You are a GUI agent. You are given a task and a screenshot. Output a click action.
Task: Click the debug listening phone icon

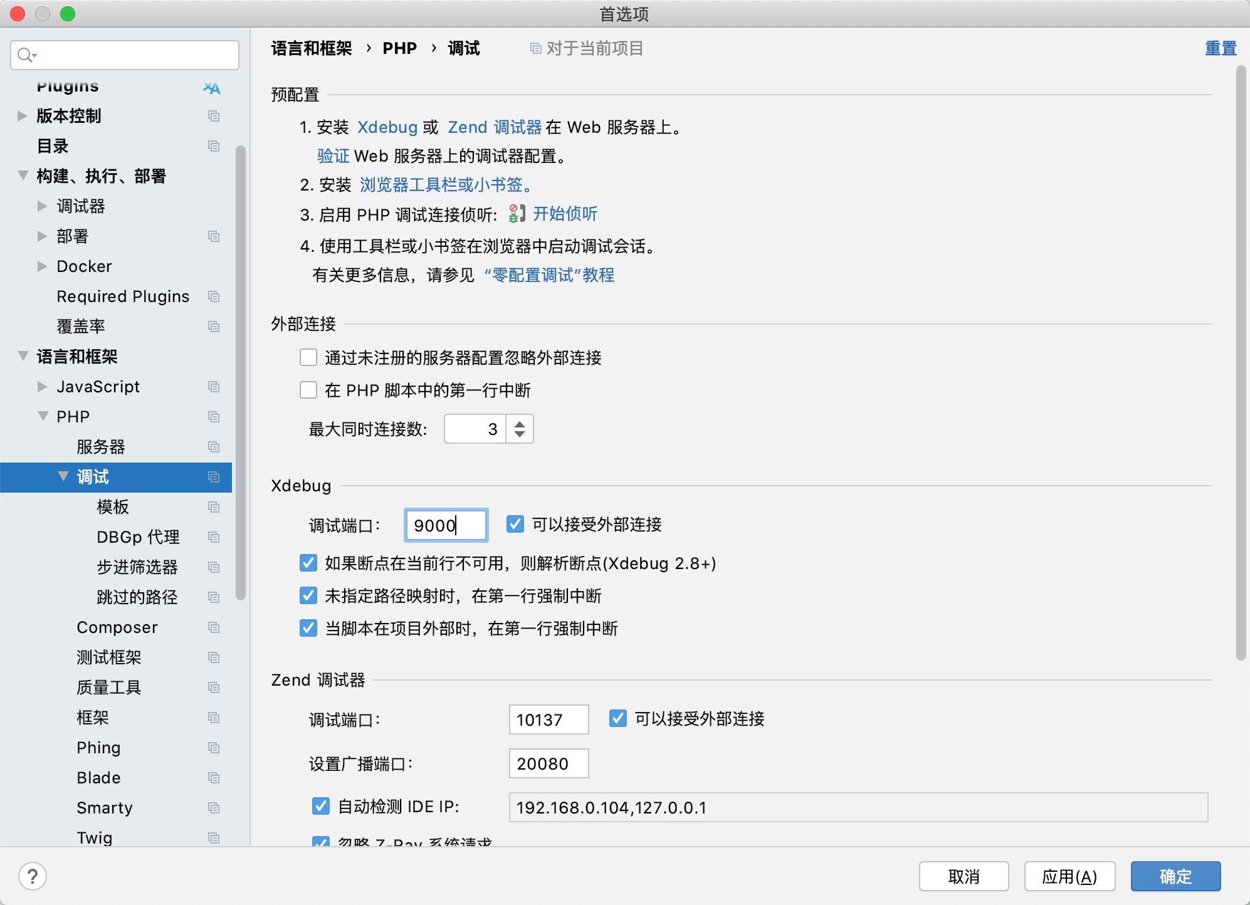(517, 214)
